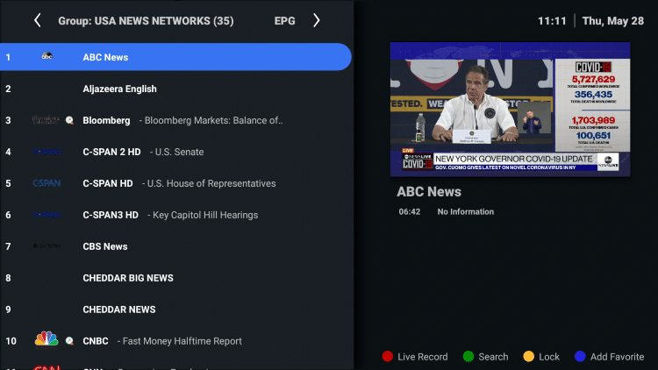The image size is (658, 370).
Task: Click the yellow Lock dot
Action: point(529,357)
